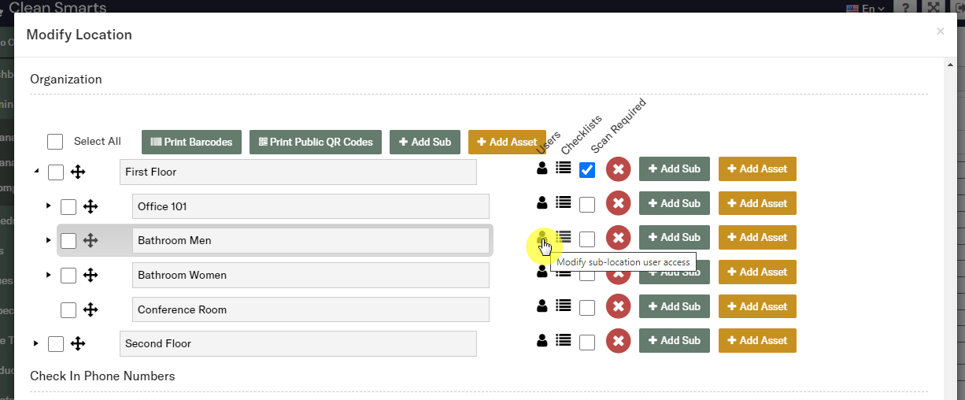The image size is (965, 400).
Task: Collapse the First Floor tree node
Action: pyautogui.click(x=36, y=172)
